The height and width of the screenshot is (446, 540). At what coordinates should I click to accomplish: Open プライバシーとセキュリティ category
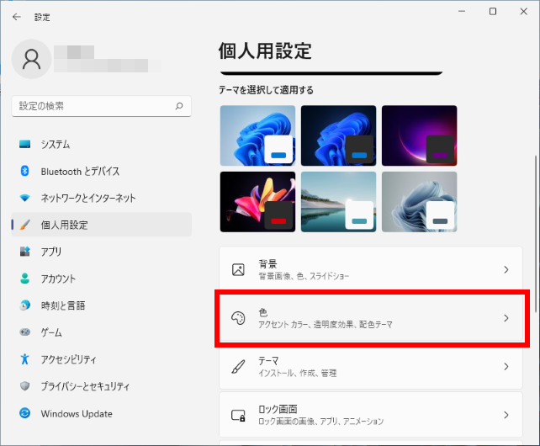tap(101, 386)
